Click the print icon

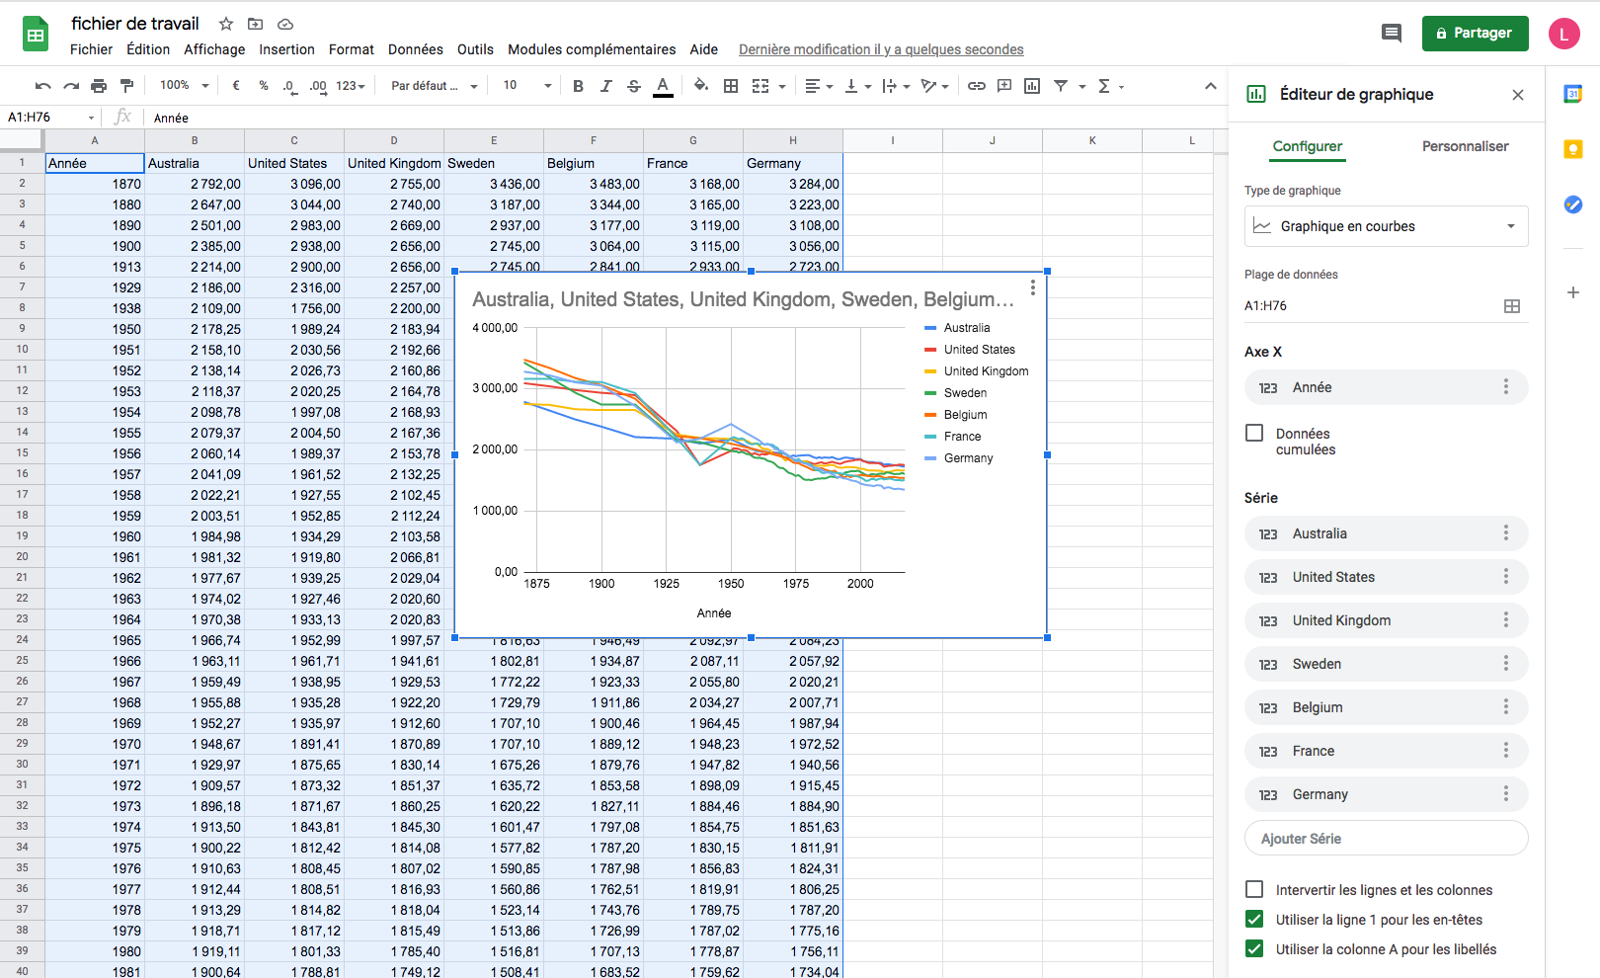(x=99, y=86)
